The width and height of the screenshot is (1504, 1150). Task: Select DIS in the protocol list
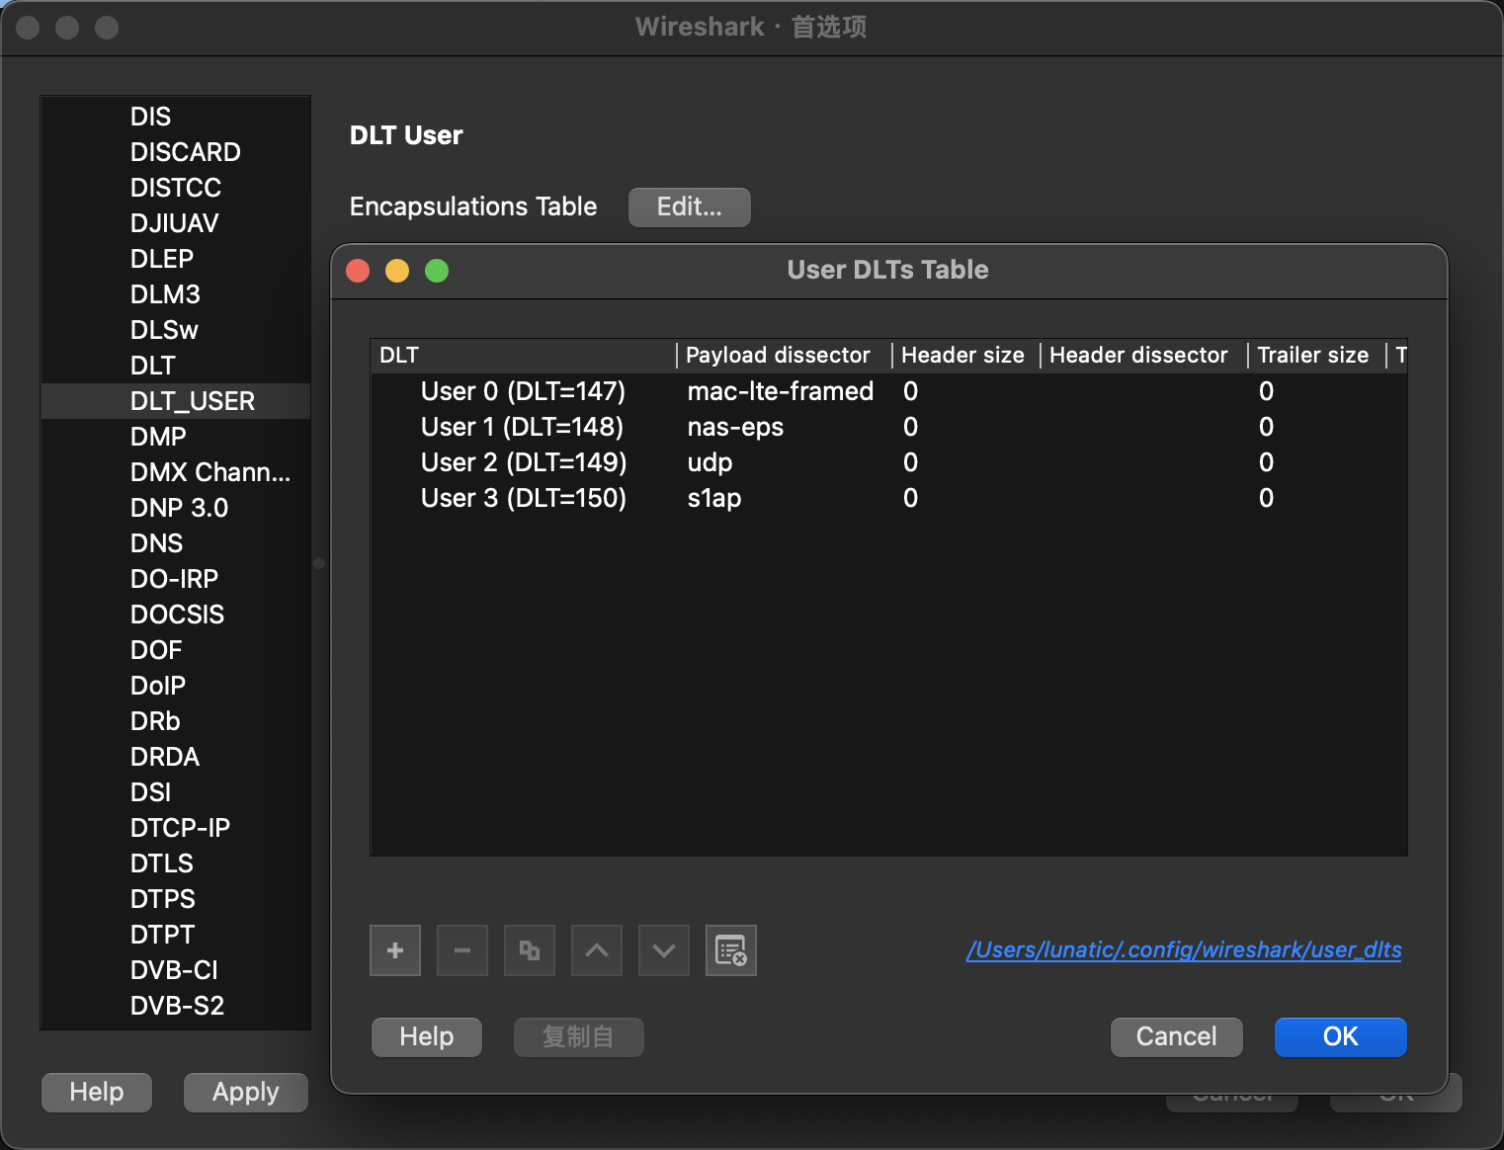coord(176,117)
